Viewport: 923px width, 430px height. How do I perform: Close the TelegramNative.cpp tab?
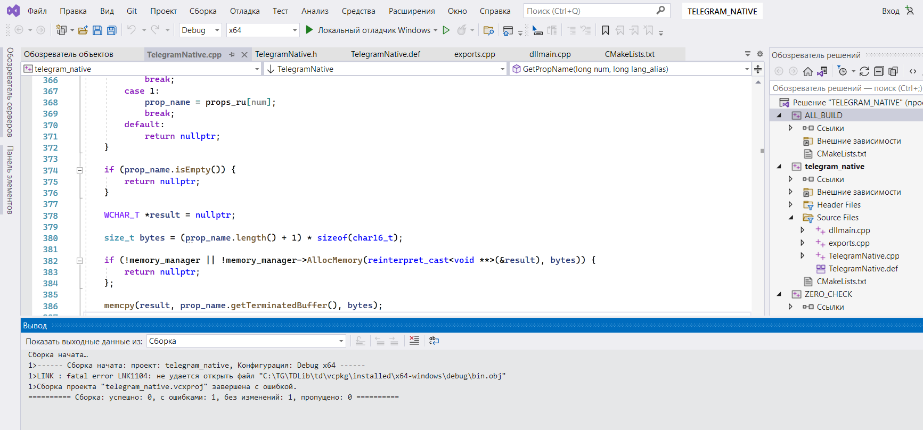tap(244, 54)
